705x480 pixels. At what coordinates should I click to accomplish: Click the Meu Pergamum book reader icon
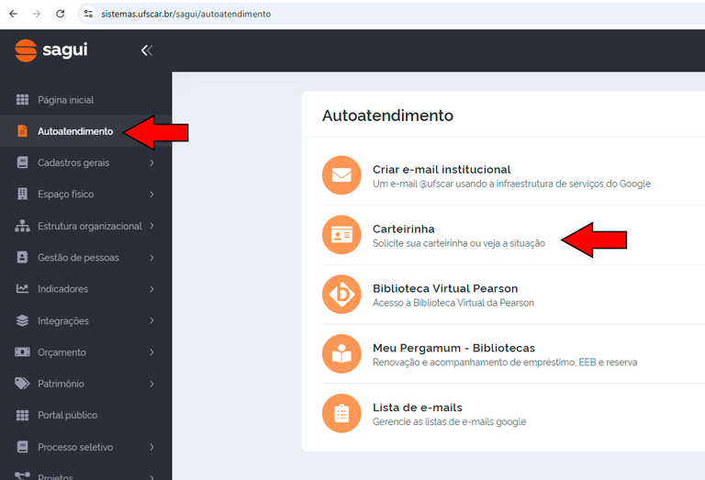coord(341,354)
